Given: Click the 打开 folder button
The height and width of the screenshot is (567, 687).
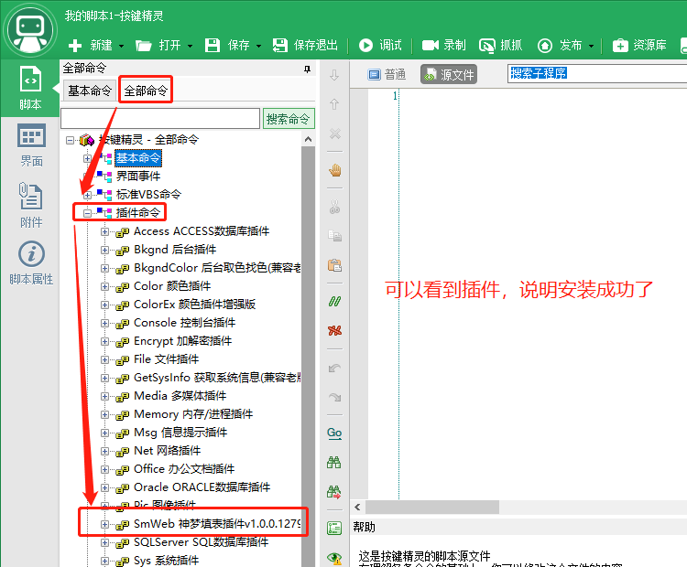Looking at the screenshot, I should pos(158,45).
